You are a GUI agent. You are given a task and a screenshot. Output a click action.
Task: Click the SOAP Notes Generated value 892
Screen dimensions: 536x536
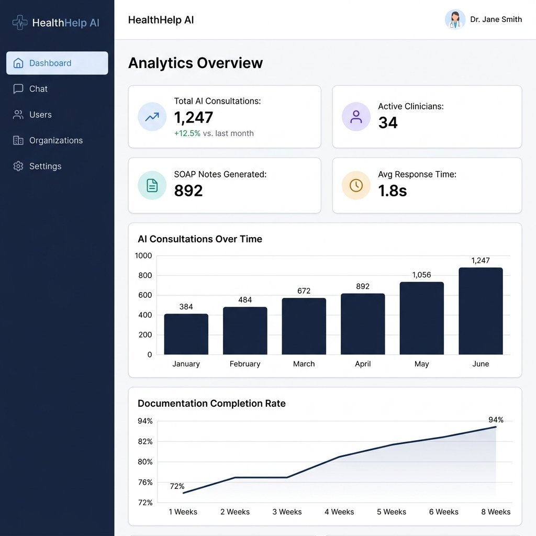188,191
